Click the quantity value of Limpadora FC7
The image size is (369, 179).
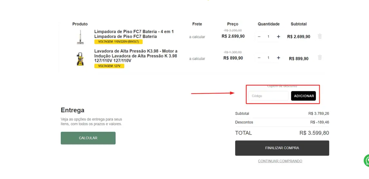(x=268, y=36)
